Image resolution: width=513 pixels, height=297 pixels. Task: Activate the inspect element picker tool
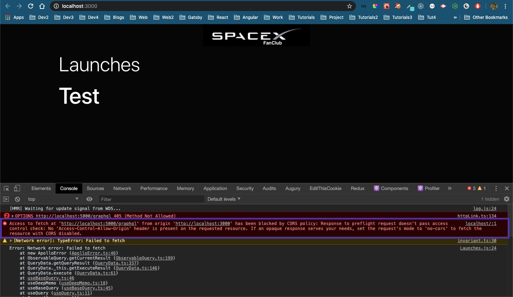(6, 188)
